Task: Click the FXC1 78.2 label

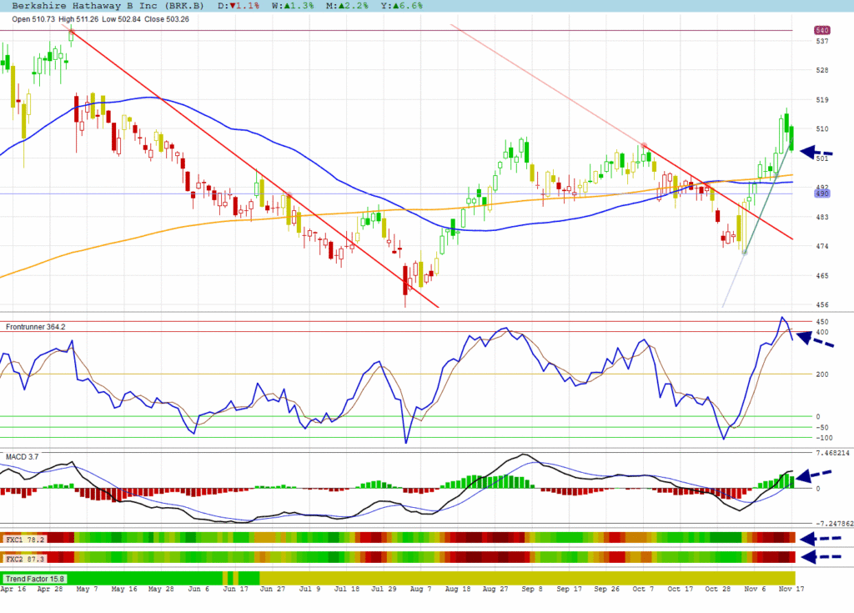Action: pos(23,540)
